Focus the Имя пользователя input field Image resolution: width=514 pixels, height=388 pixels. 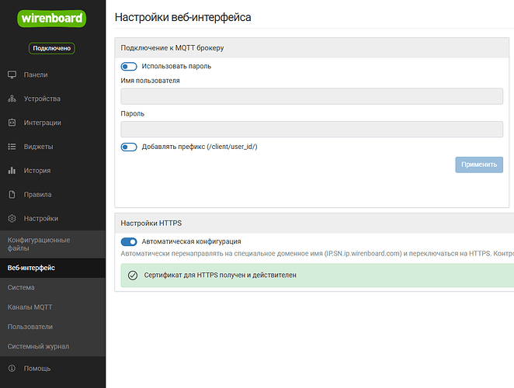coord(311,96)
